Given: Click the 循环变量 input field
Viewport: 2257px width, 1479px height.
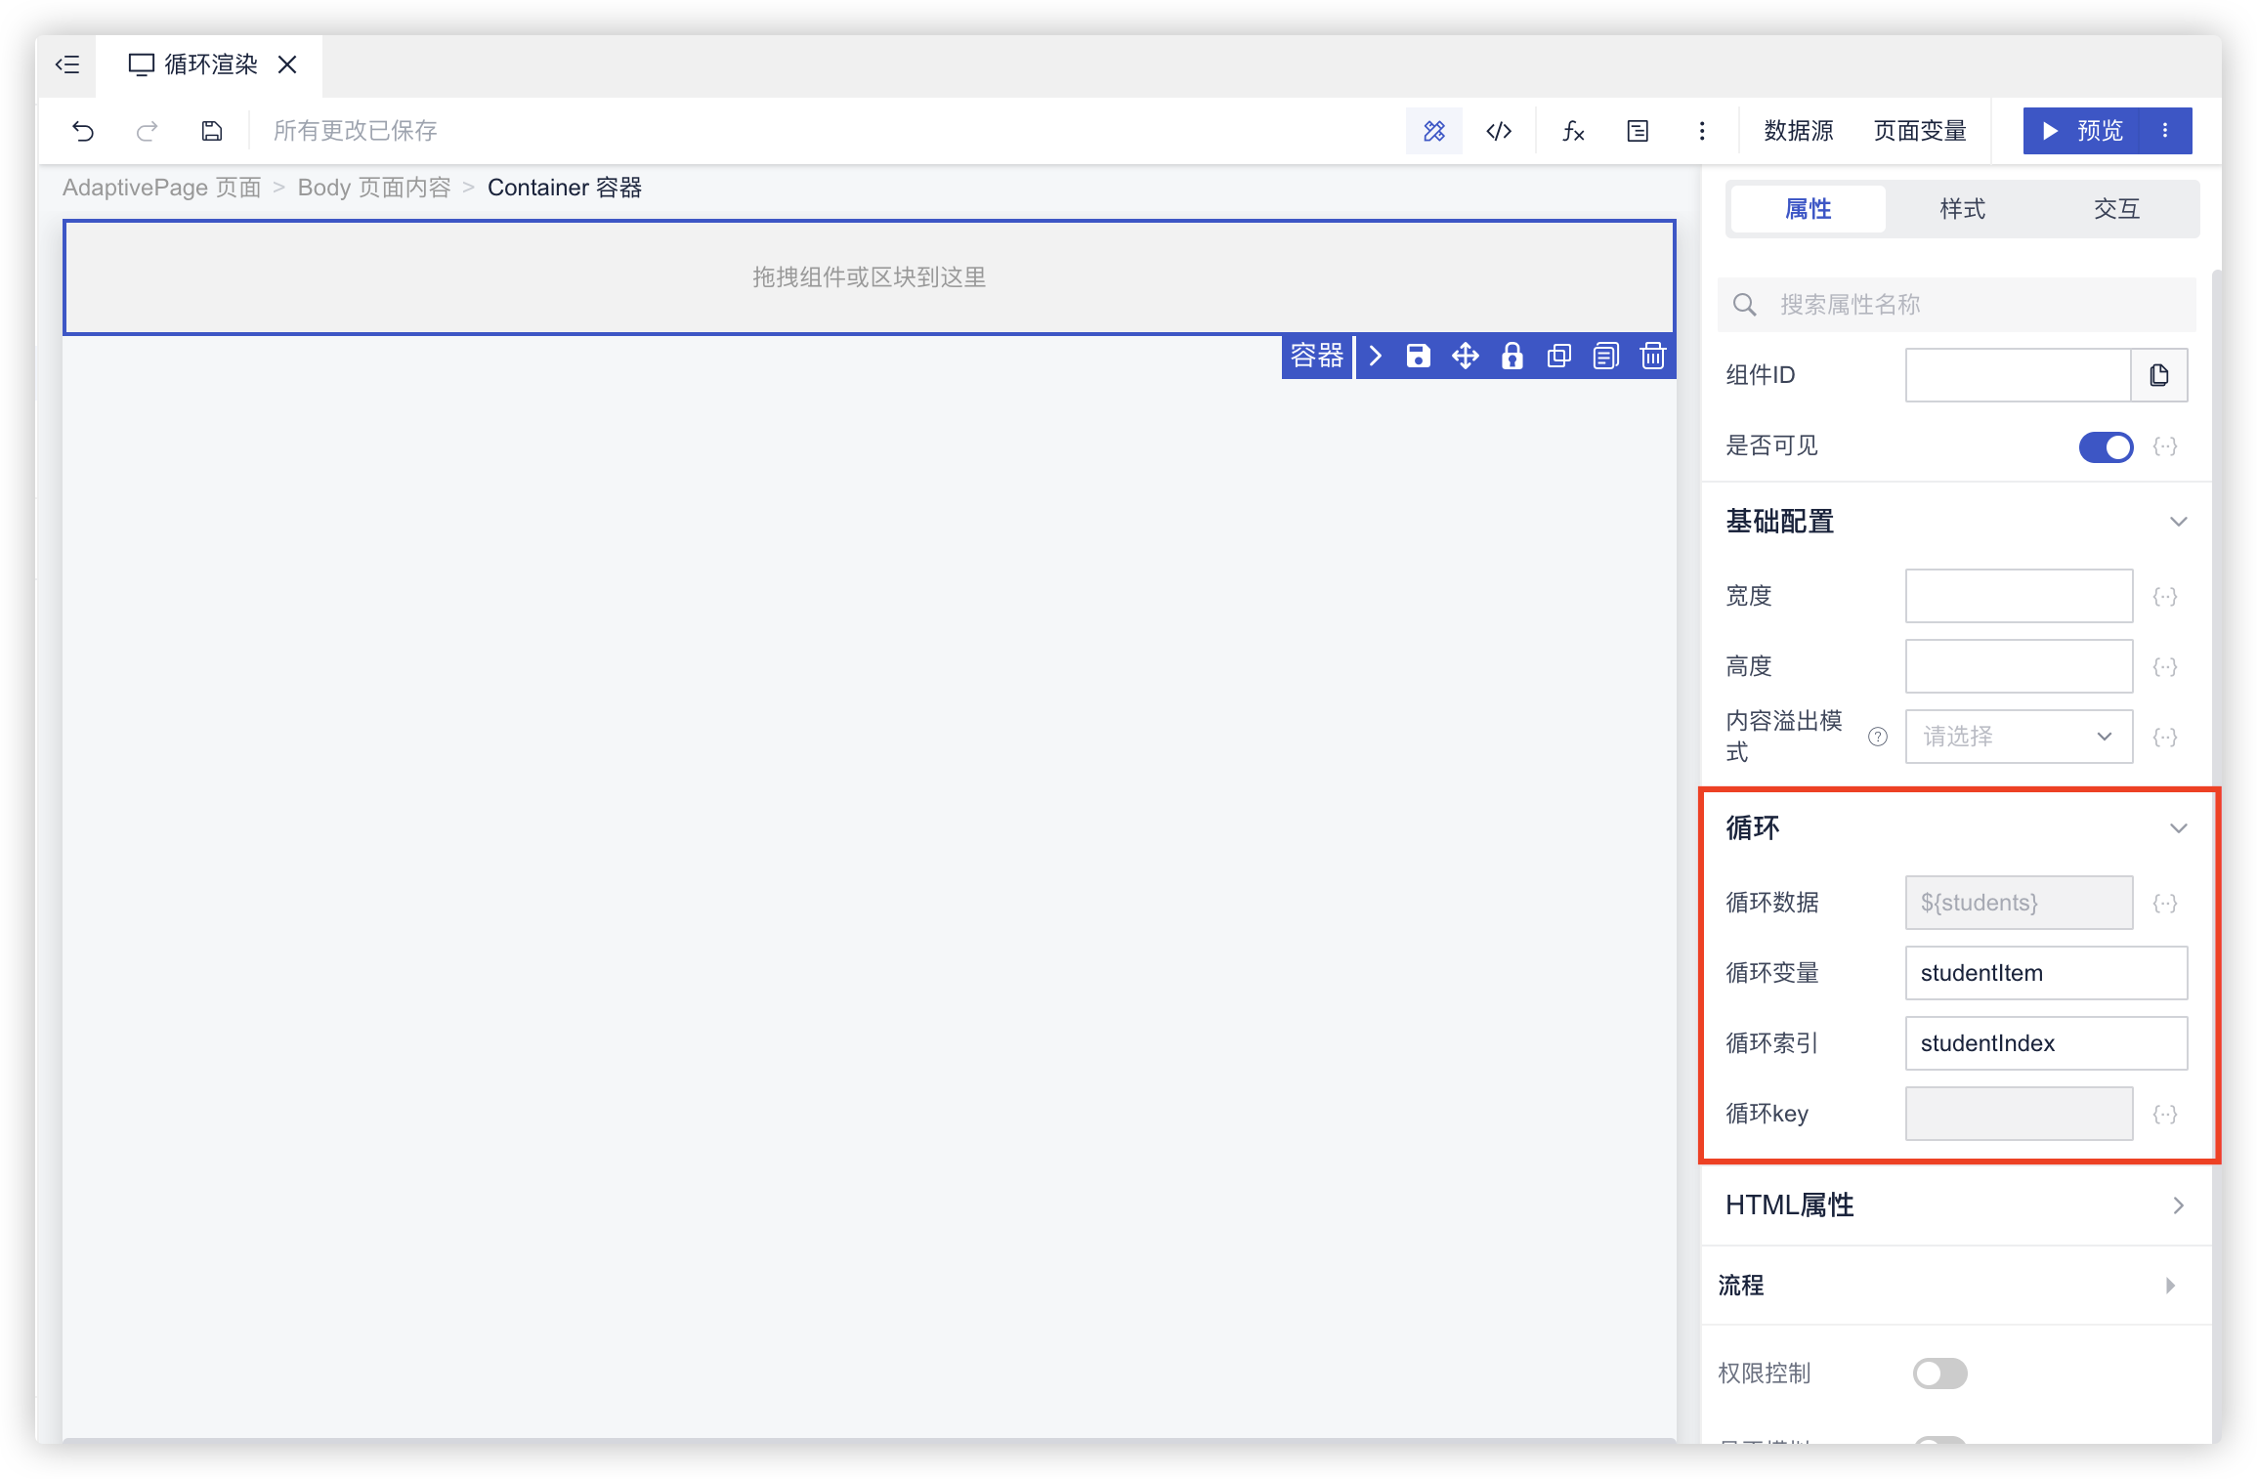Looking at the screenshot, I should click(2045, 973).
